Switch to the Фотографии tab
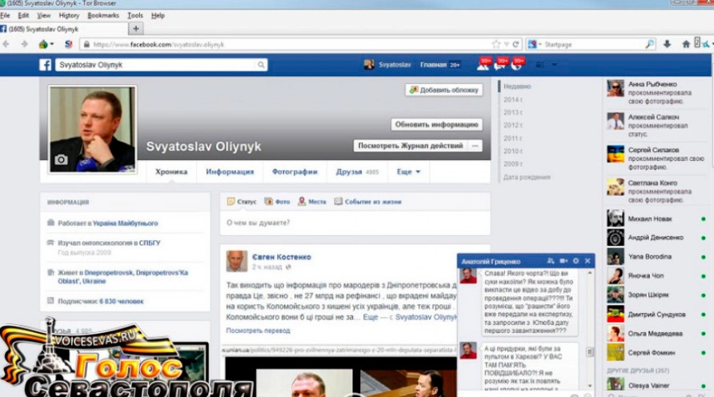Screen dimensions: 714x397 click(295, 171)
